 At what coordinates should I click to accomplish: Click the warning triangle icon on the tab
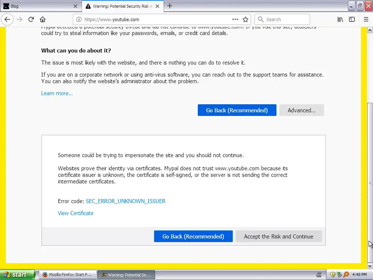[x=88, y=6]
